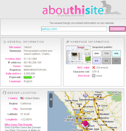Select the 10% pale cyan palette swatch
This screenshot has height=131, width=126.
tap(116, 53)
